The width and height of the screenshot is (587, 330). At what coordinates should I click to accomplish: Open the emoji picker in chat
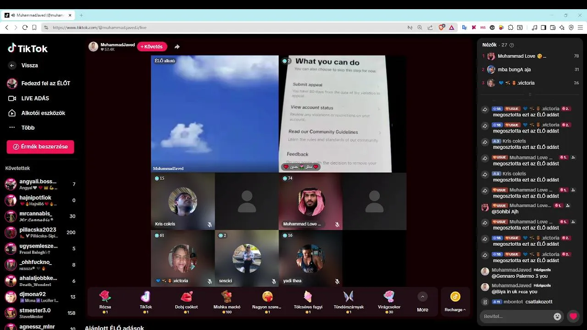(x=557, y=316)
